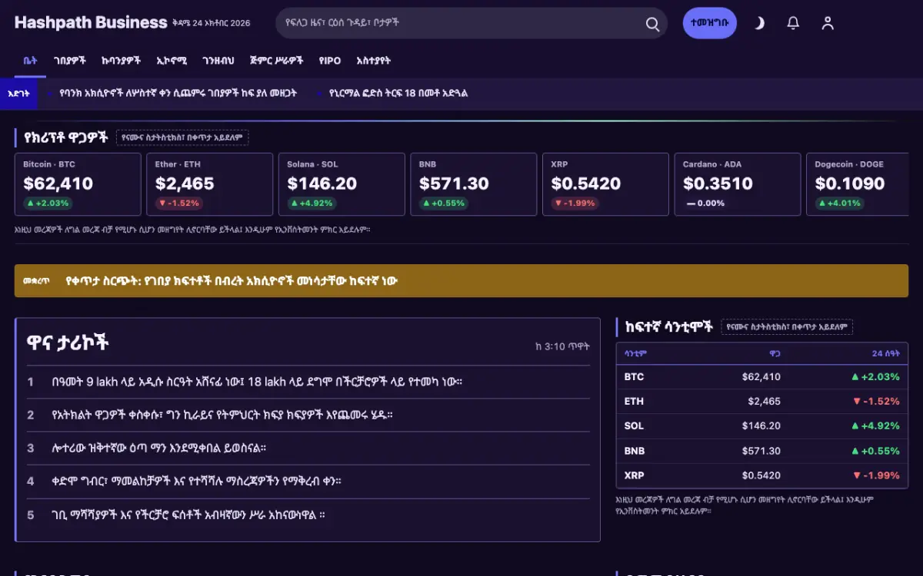The width and height of the screenshot is (923, 576).
Task: Click Bitcoin +2.03% change badge
Action: [x=48, y=204]
